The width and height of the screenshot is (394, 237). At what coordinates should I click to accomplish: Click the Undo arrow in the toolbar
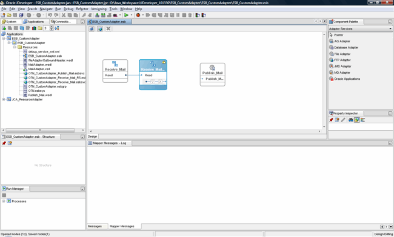(50, 15)
